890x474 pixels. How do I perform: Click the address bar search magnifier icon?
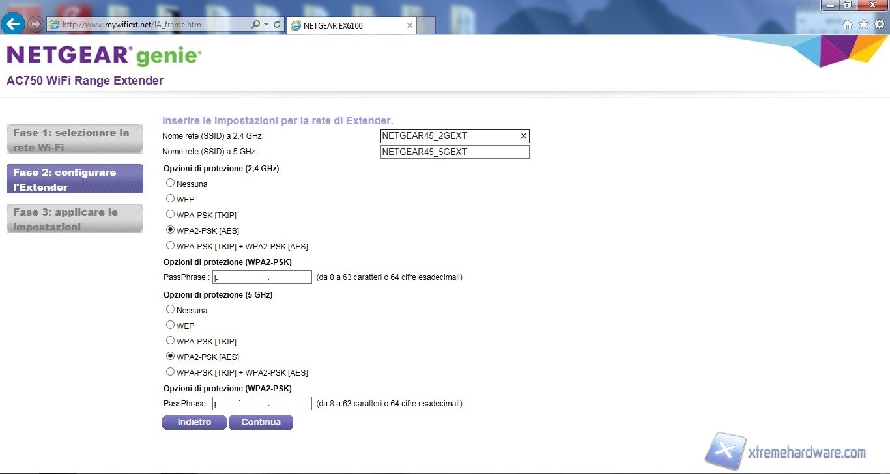click(255, 25)
